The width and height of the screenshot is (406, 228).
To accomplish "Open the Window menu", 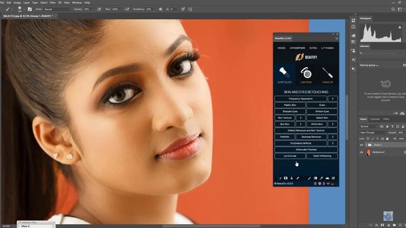I will coord(77,3).
